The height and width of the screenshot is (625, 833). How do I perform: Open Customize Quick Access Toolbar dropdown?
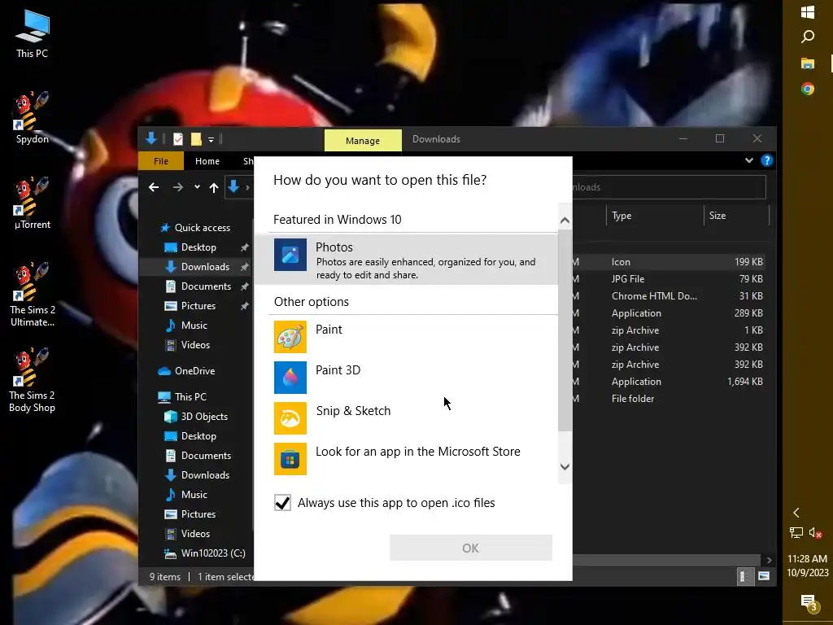[211, 140]
